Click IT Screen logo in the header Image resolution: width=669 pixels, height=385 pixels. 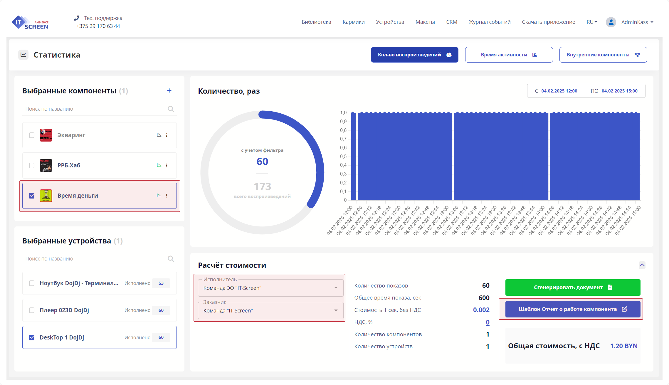coord(30,22)
